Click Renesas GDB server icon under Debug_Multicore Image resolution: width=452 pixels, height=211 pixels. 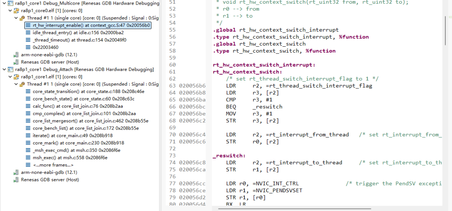(16, 62)
